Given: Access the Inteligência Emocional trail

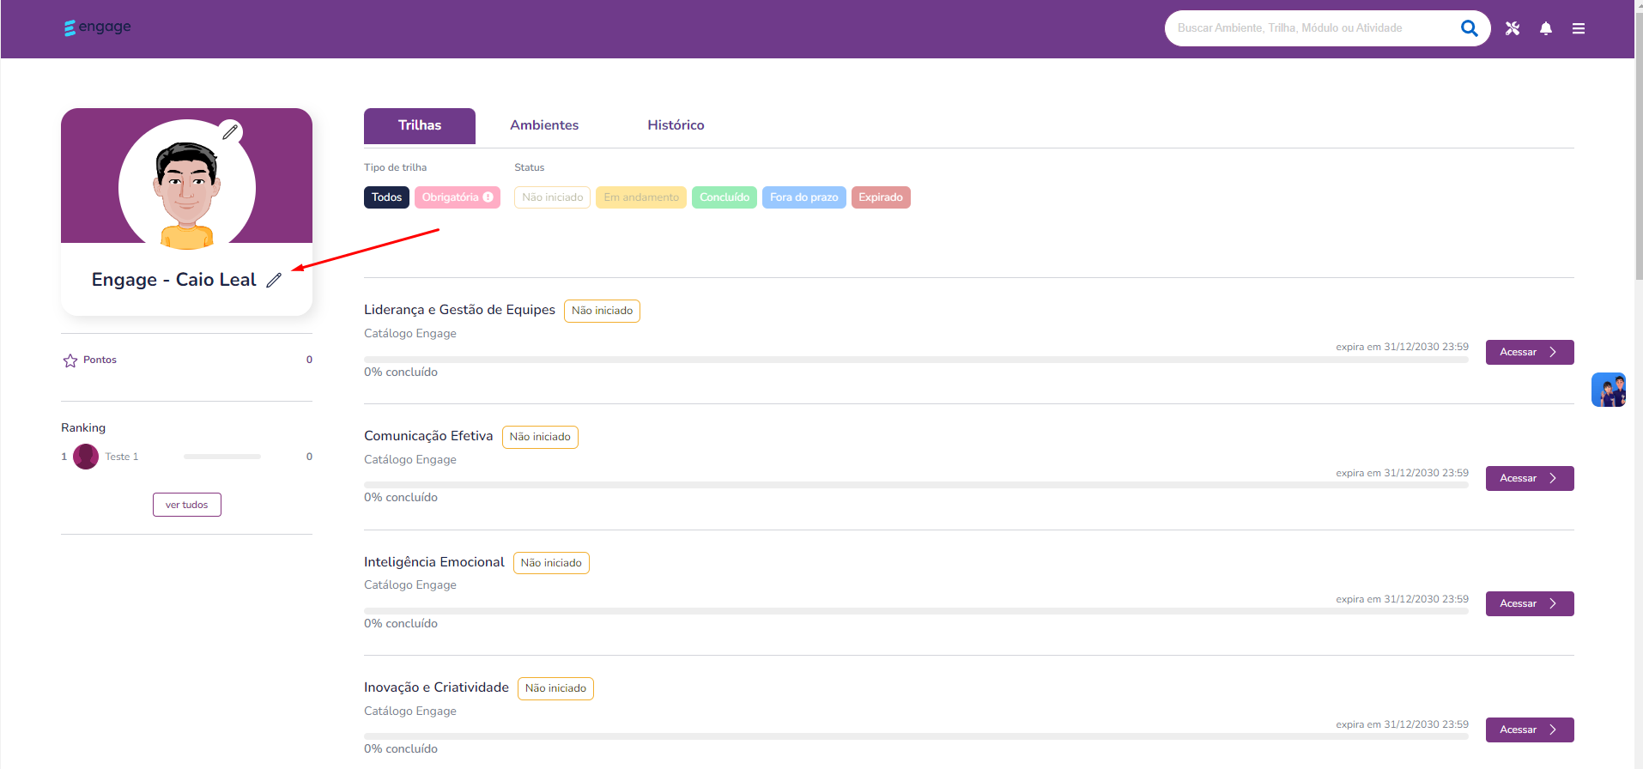Looking at the screenshot, I should pyautogui.click(x=1530, y=604).
